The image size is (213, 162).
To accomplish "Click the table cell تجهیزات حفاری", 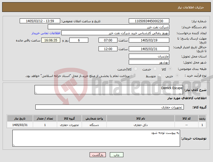I will 69,125.
